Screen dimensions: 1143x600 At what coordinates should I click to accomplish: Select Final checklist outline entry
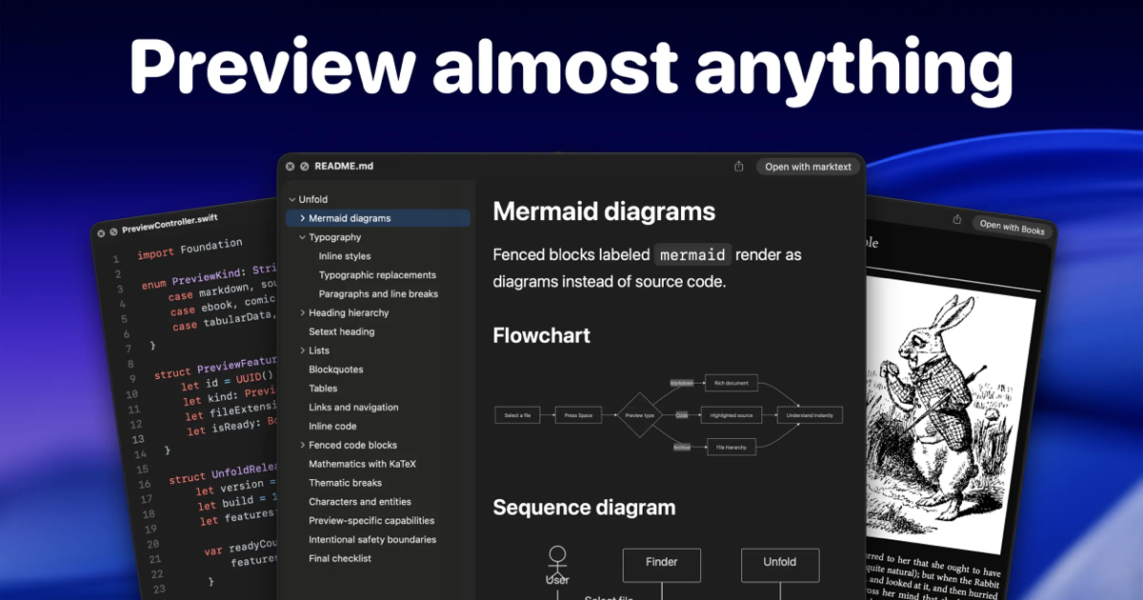coord(340,558)
